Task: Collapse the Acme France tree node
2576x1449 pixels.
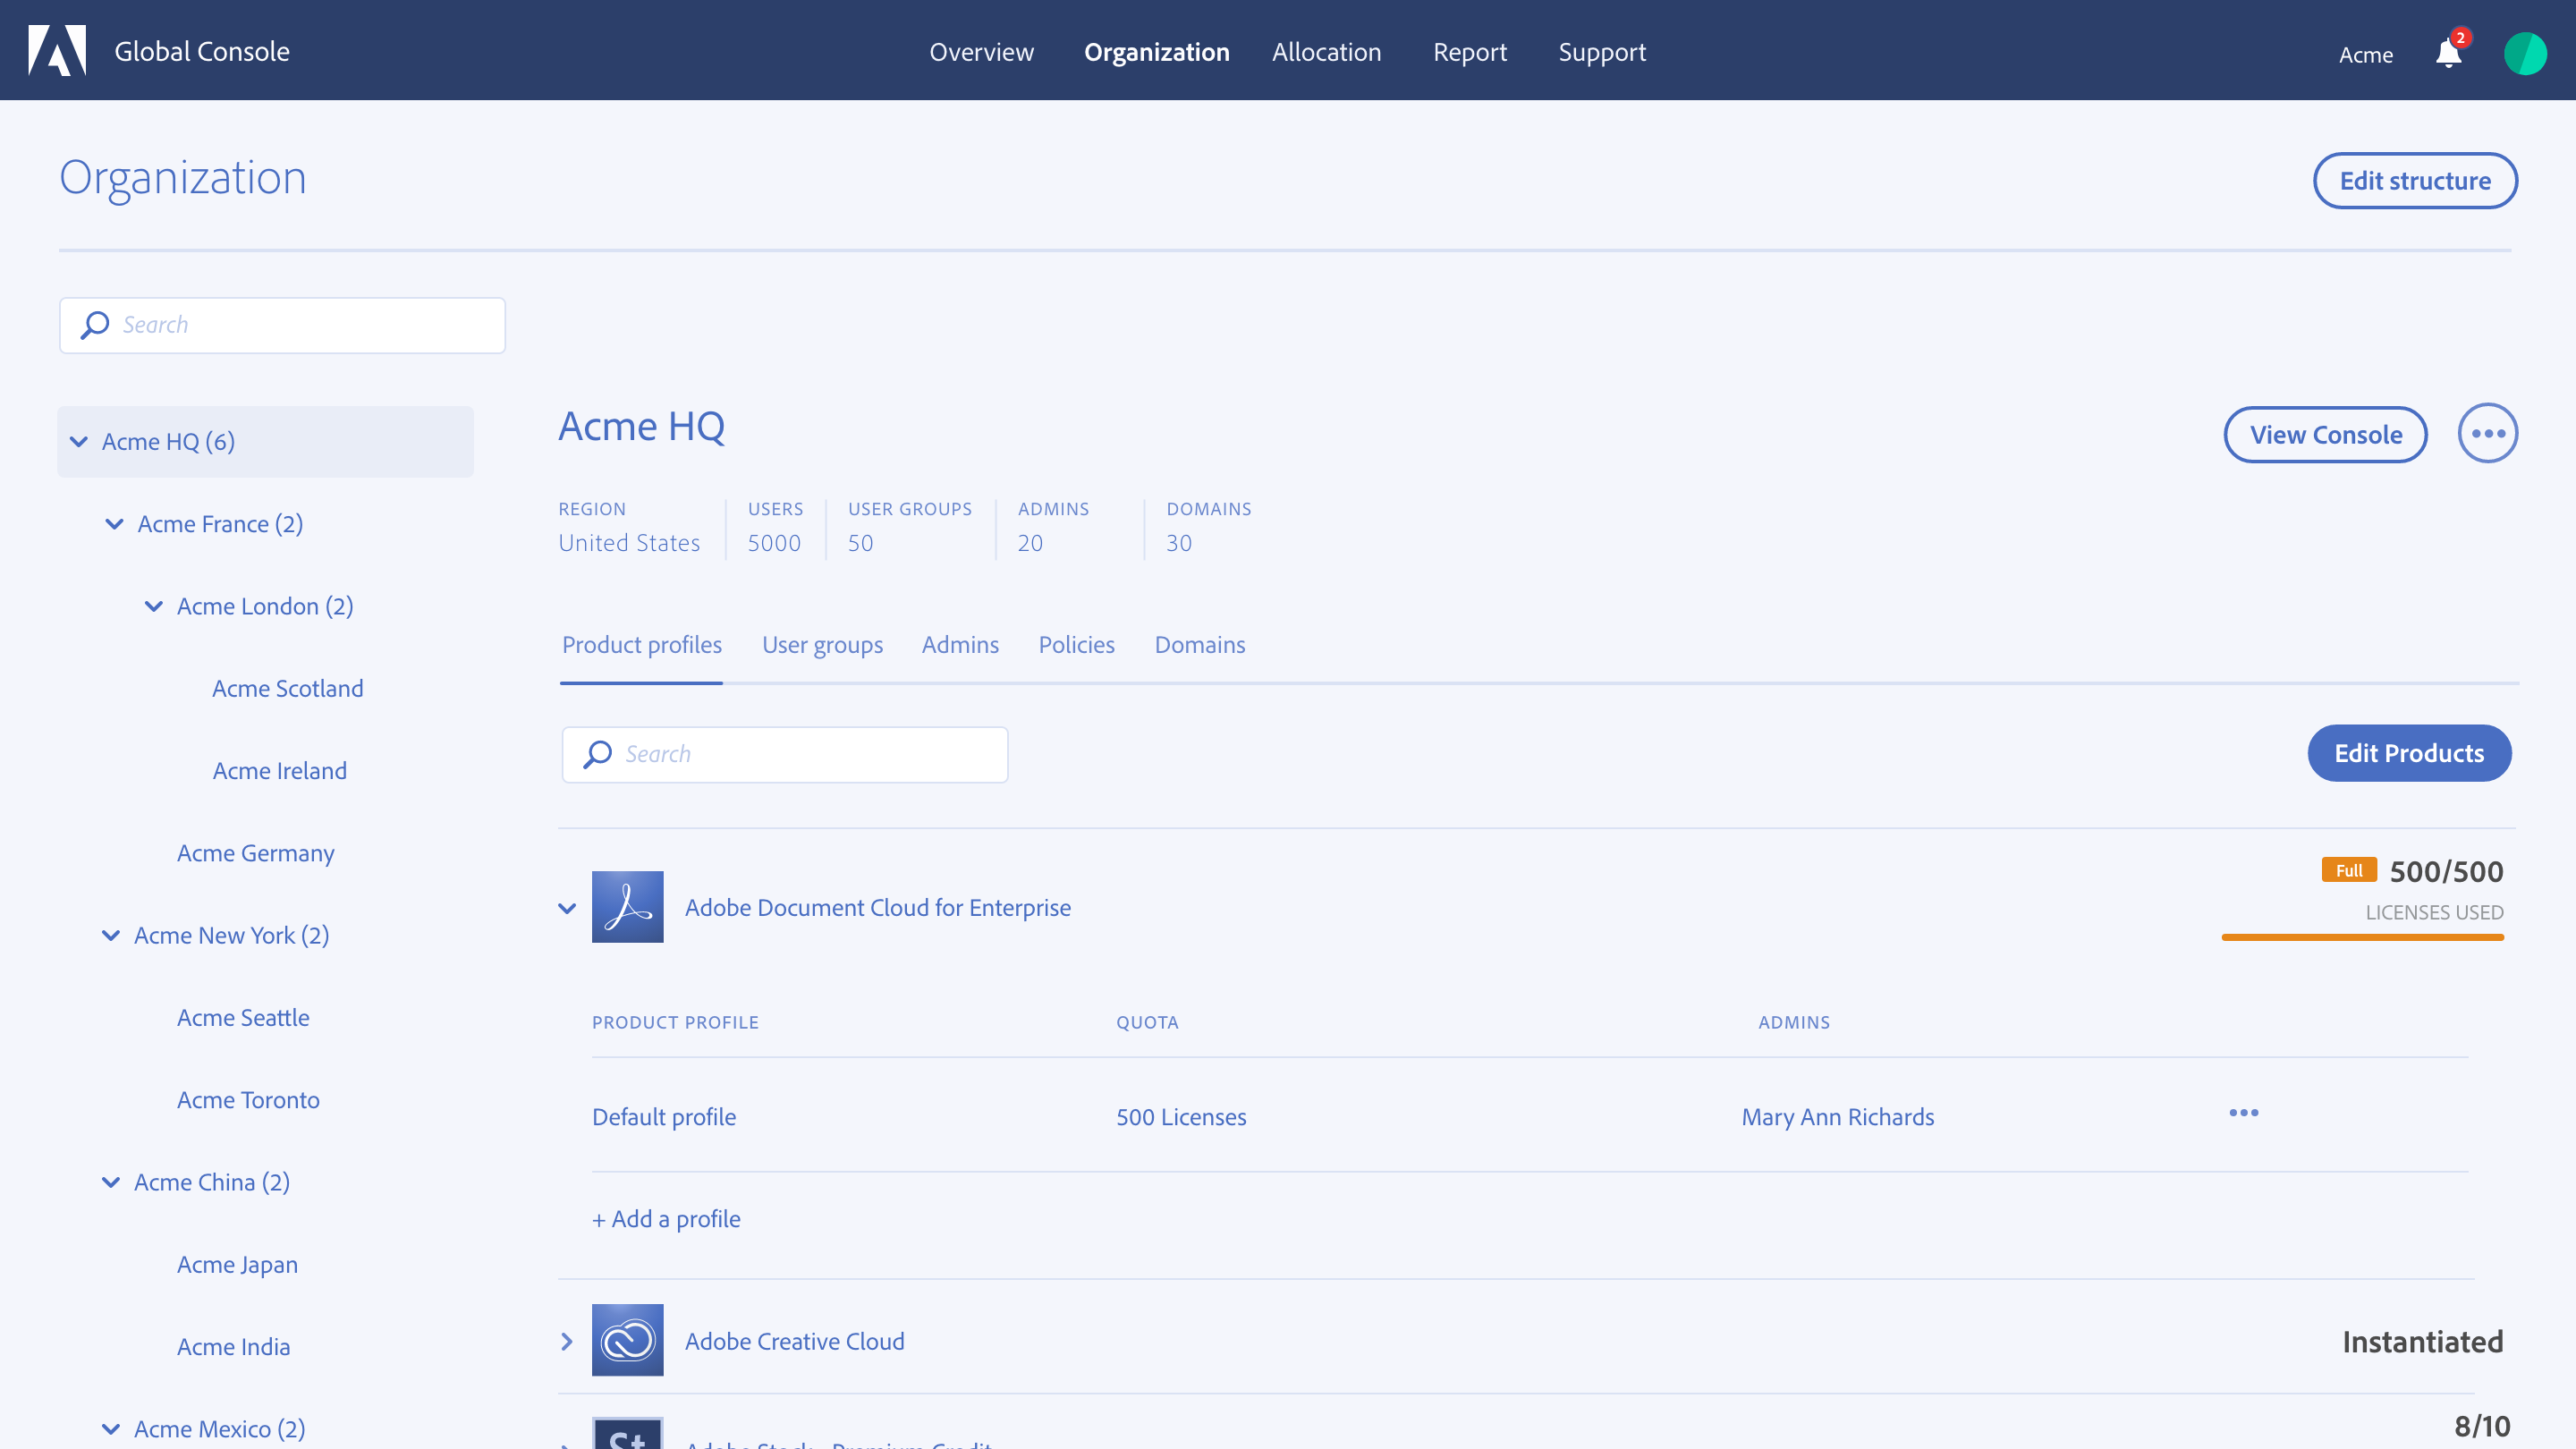Action: [x=115, y=524]
